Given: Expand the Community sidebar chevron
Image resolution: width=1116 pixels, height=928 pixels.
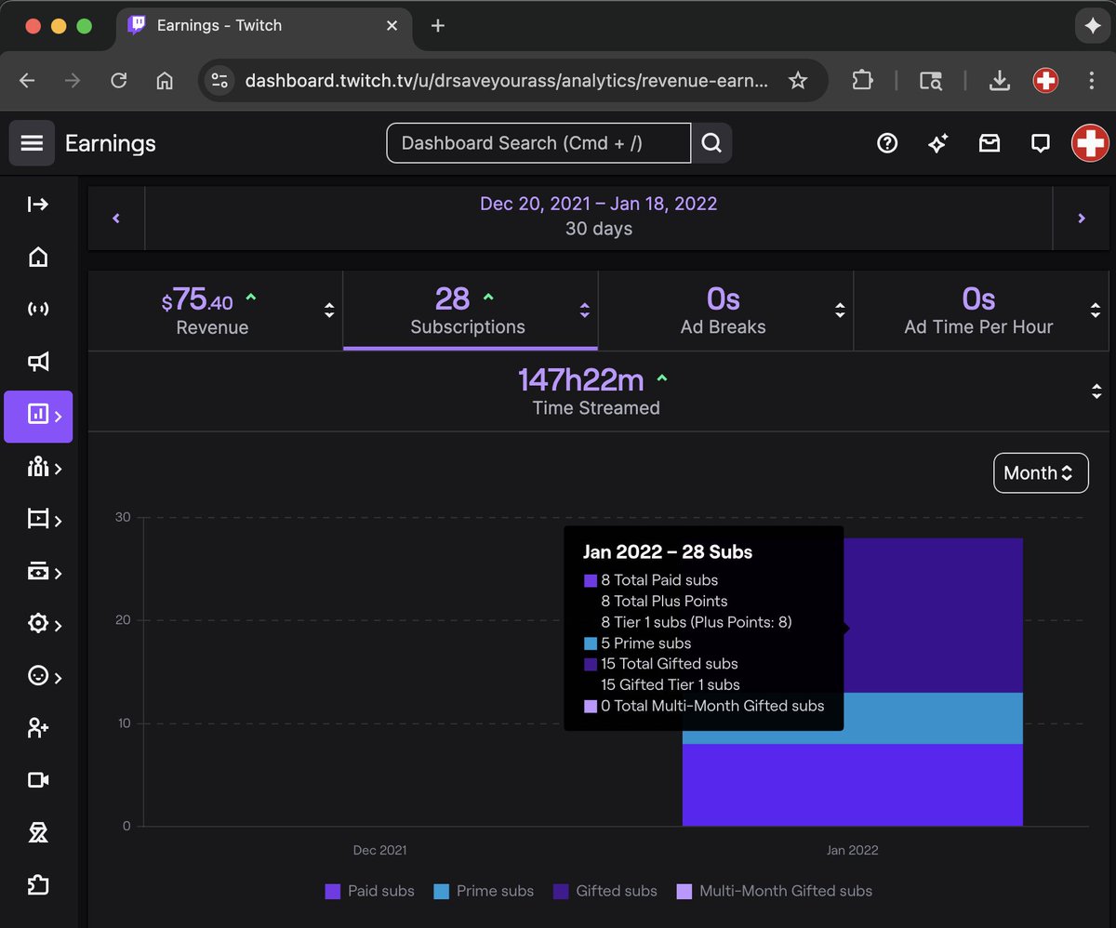Looking at the screenshot, I should [59, 469].
